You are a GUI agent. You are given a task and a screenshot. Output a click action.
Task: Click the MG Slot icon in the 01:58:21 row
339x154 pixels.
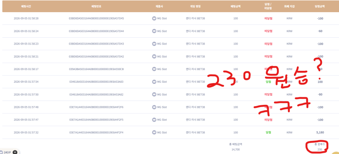pyautogui.click(x=154, y=56)
